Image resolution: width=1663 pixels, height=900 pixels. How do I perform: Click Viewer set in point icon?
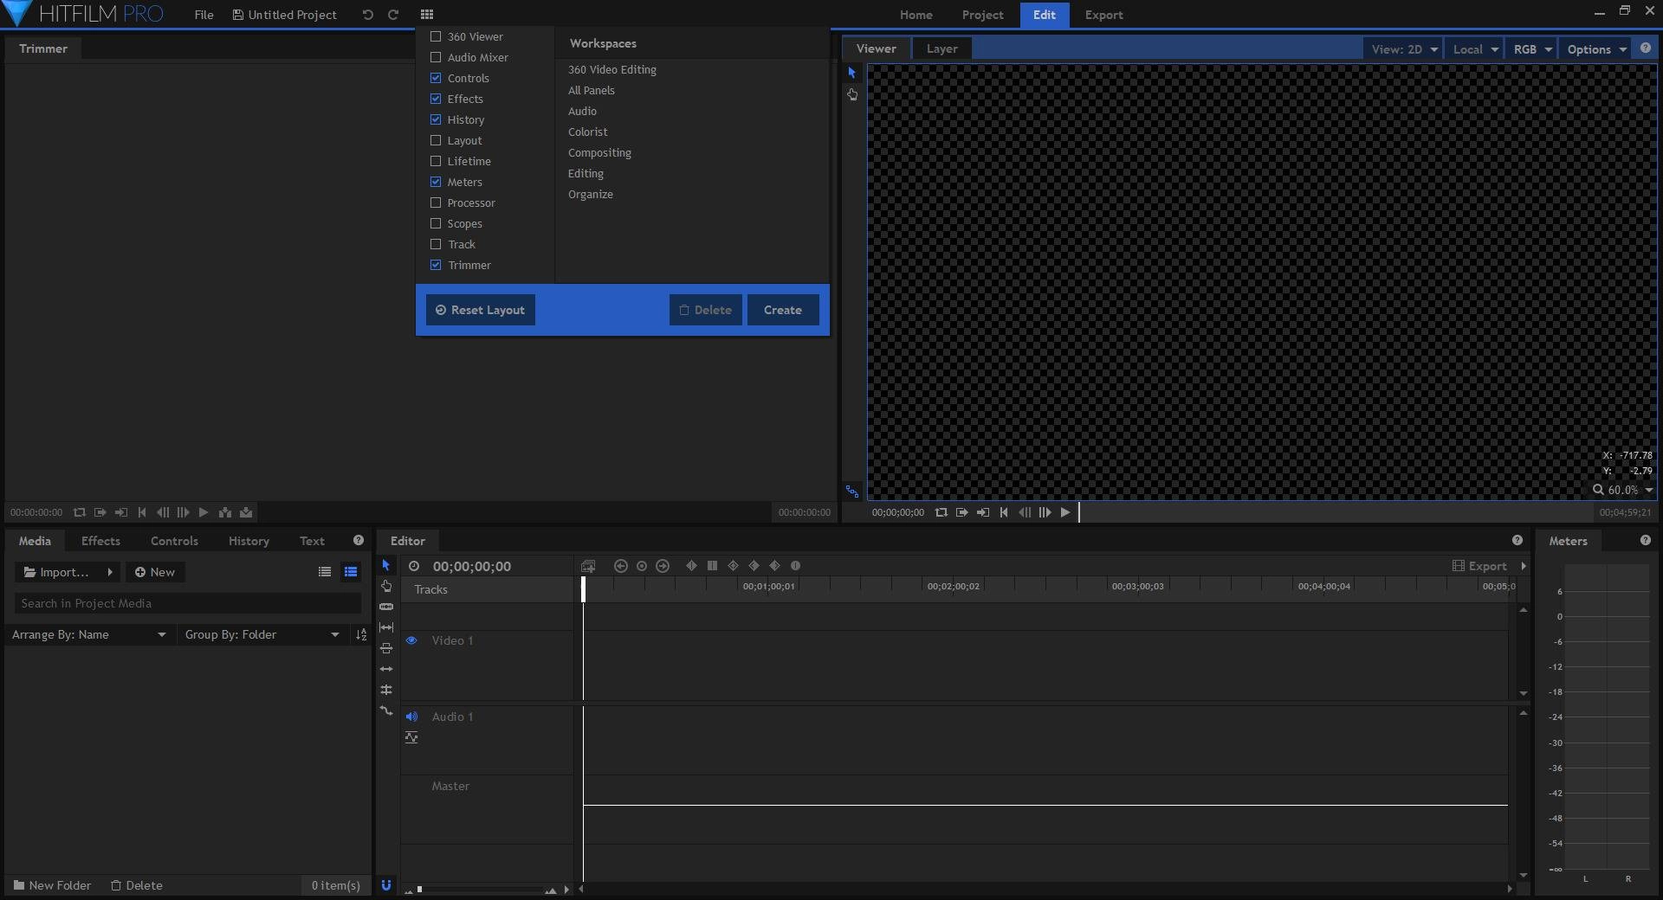coord(962,512)
